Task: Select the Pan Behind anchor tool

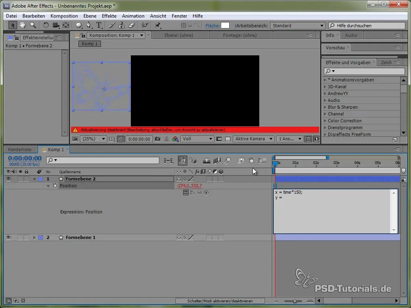Action: tap(66, 25)
